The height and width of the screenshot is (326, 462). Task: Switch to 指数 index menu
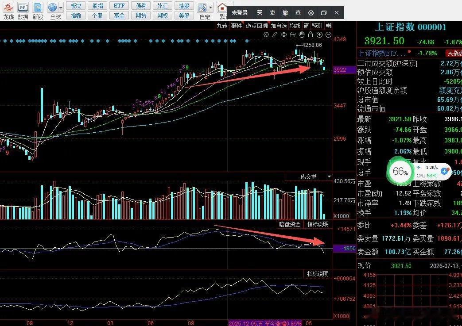76,15
